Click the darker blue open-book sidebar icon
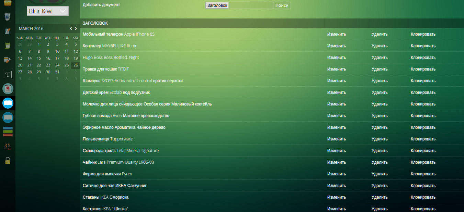Screen dimensions: 464x212 [x=8, y=117]
